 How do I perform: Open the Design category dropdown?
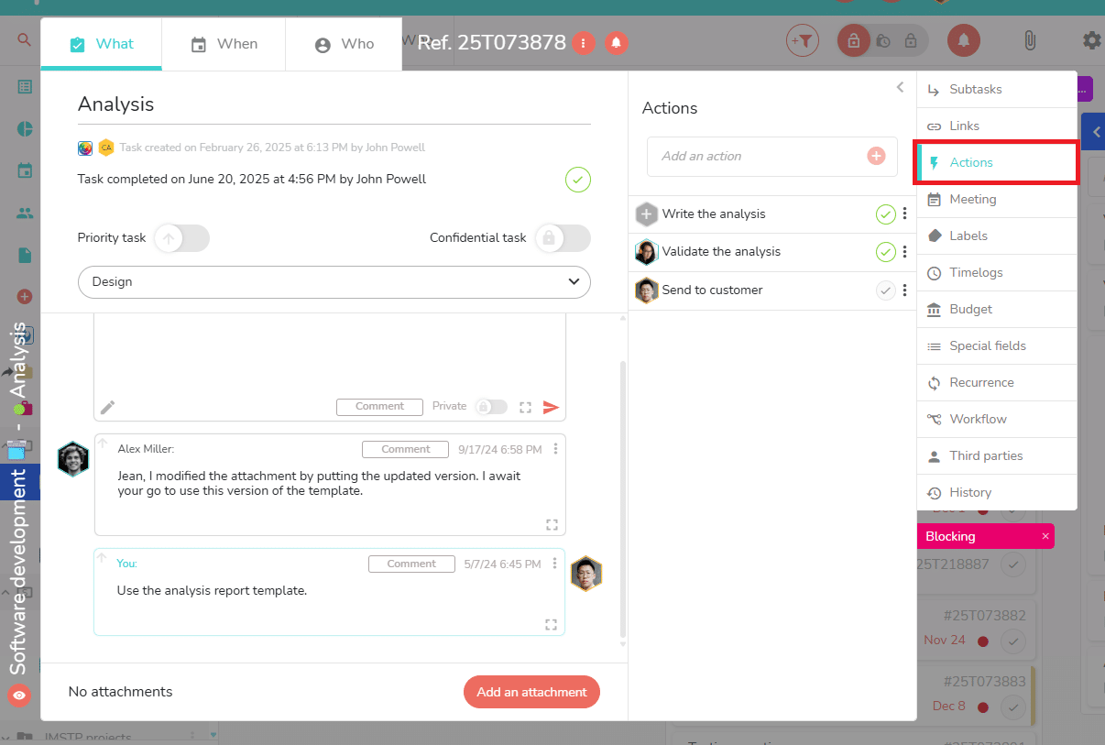pos(334,281)
